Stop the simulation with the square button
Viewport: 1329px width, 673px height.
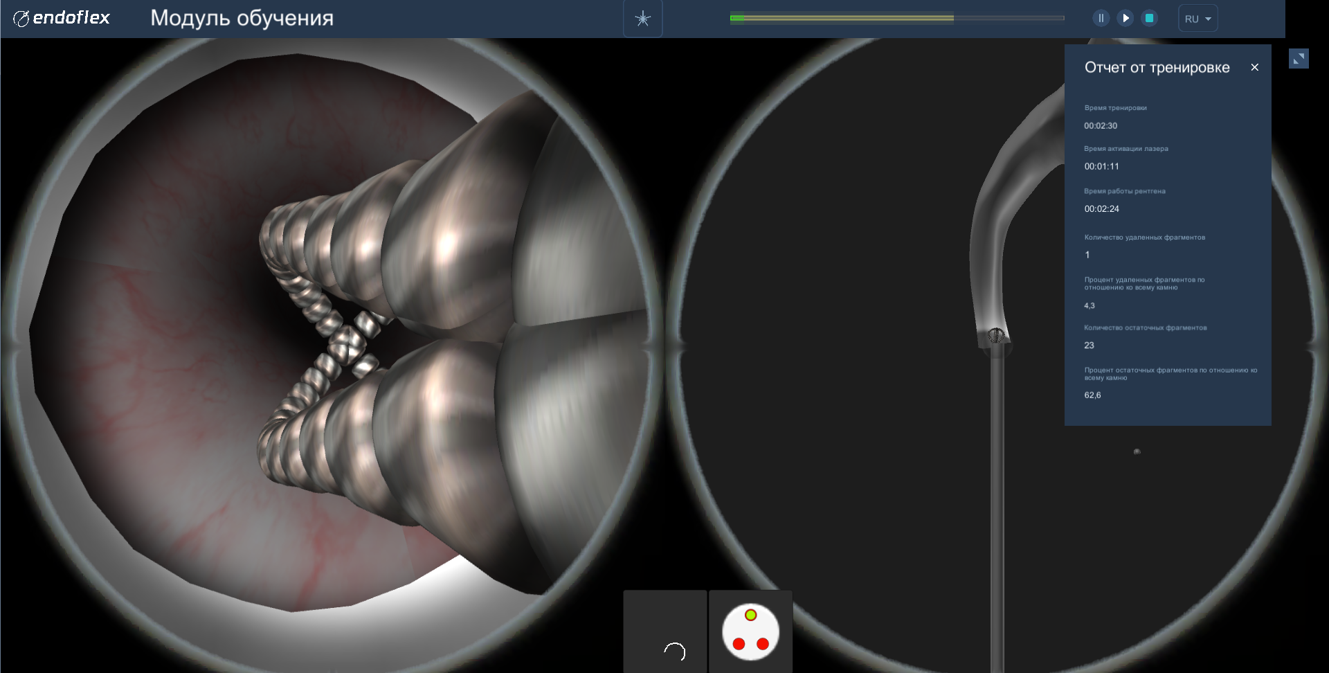click(x=1149, y=18)
